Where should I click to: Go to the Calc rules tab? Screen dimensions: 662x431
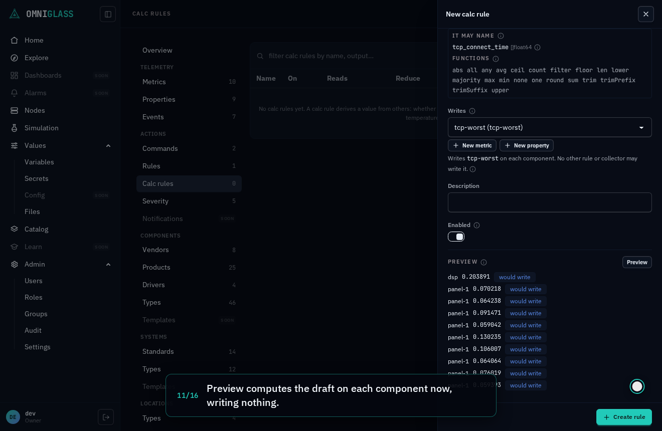[x=189, y=183]
